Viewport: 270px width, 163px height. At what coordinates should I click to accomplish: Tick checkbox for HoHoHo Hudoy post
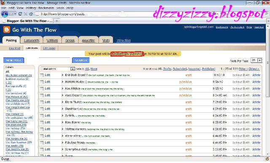(42, 82)
